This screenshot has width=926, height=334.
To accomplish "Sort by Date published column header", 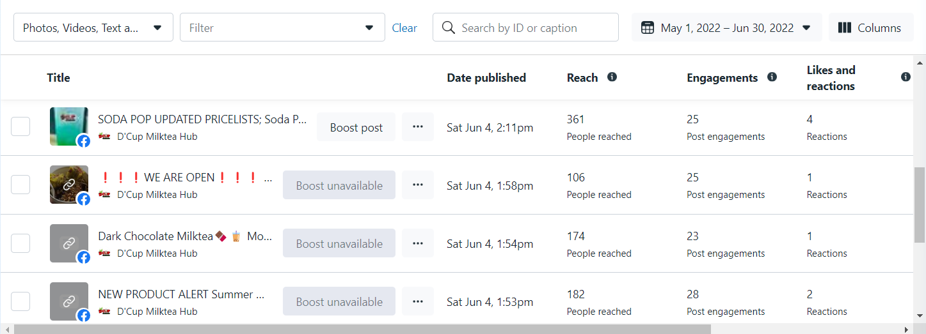I will (x=486, y=78).
